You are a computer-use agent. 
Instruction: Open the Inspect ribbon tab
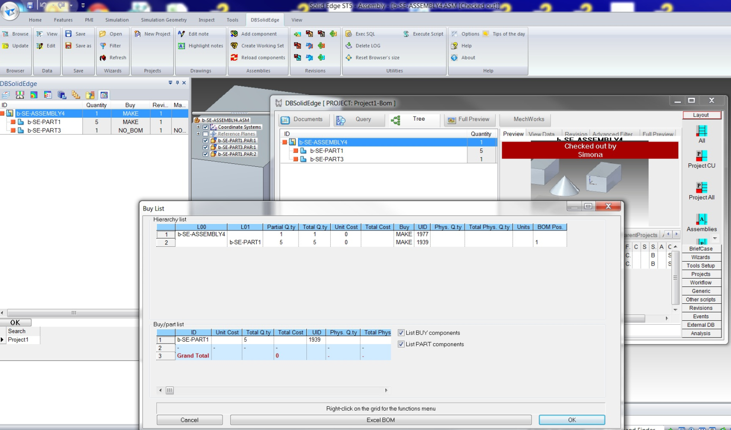pos(207,20)
